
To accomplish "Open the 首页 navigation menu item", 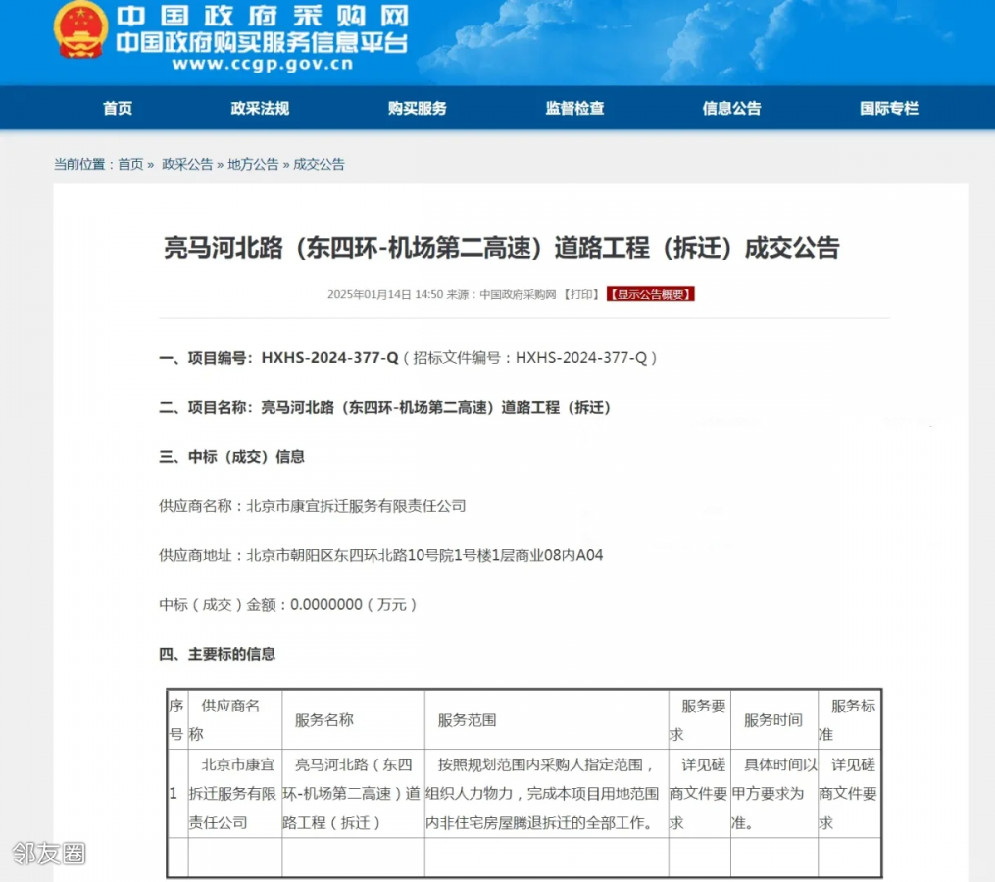I will pos(118,109).
